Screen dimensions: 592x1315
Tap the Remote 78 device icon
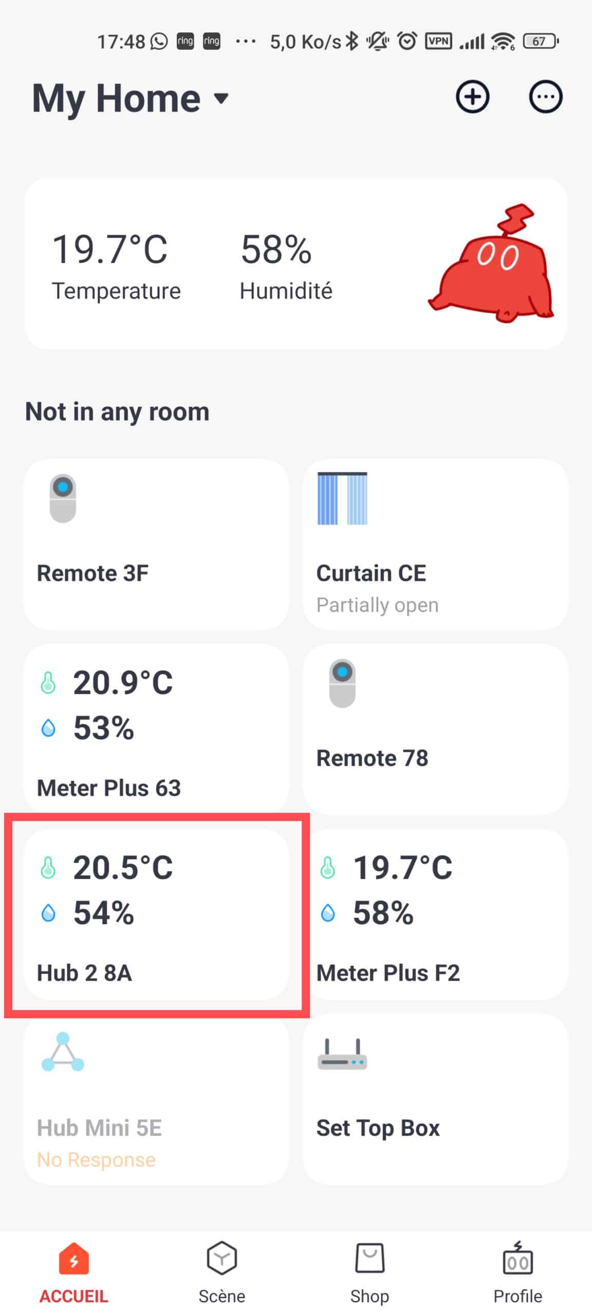tap(342, 683)
